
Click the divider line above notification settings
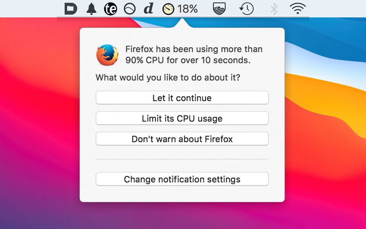click(x=182, y=159)
